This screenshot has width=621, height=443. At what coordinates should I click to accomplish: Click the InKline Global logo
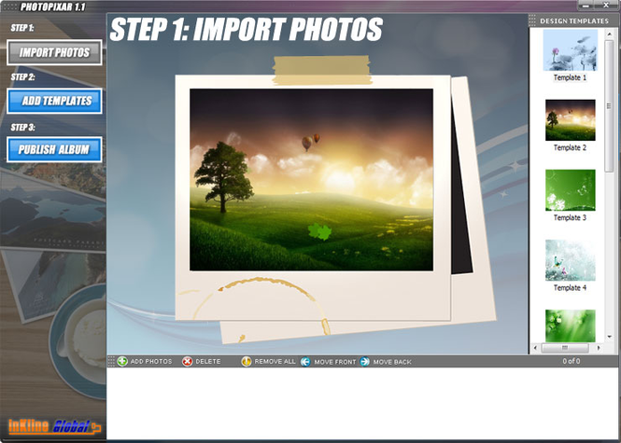tap(53, 426)
